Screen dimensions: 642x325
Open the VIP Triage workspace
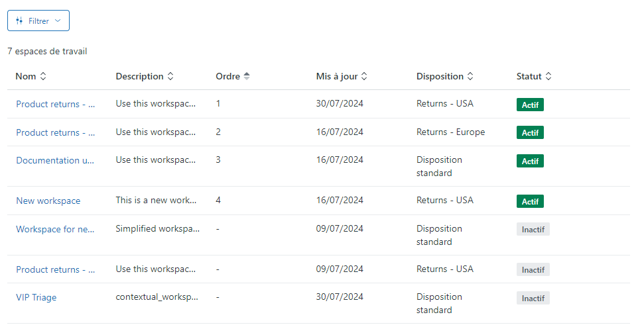[x=36, y=298]
